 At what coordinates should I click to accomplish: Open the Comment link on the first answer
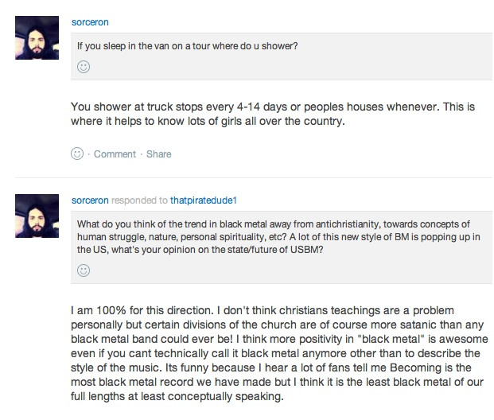coord(115,154)
